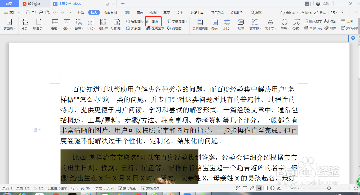Insert a chart with the 图表 button

(153, 21)
